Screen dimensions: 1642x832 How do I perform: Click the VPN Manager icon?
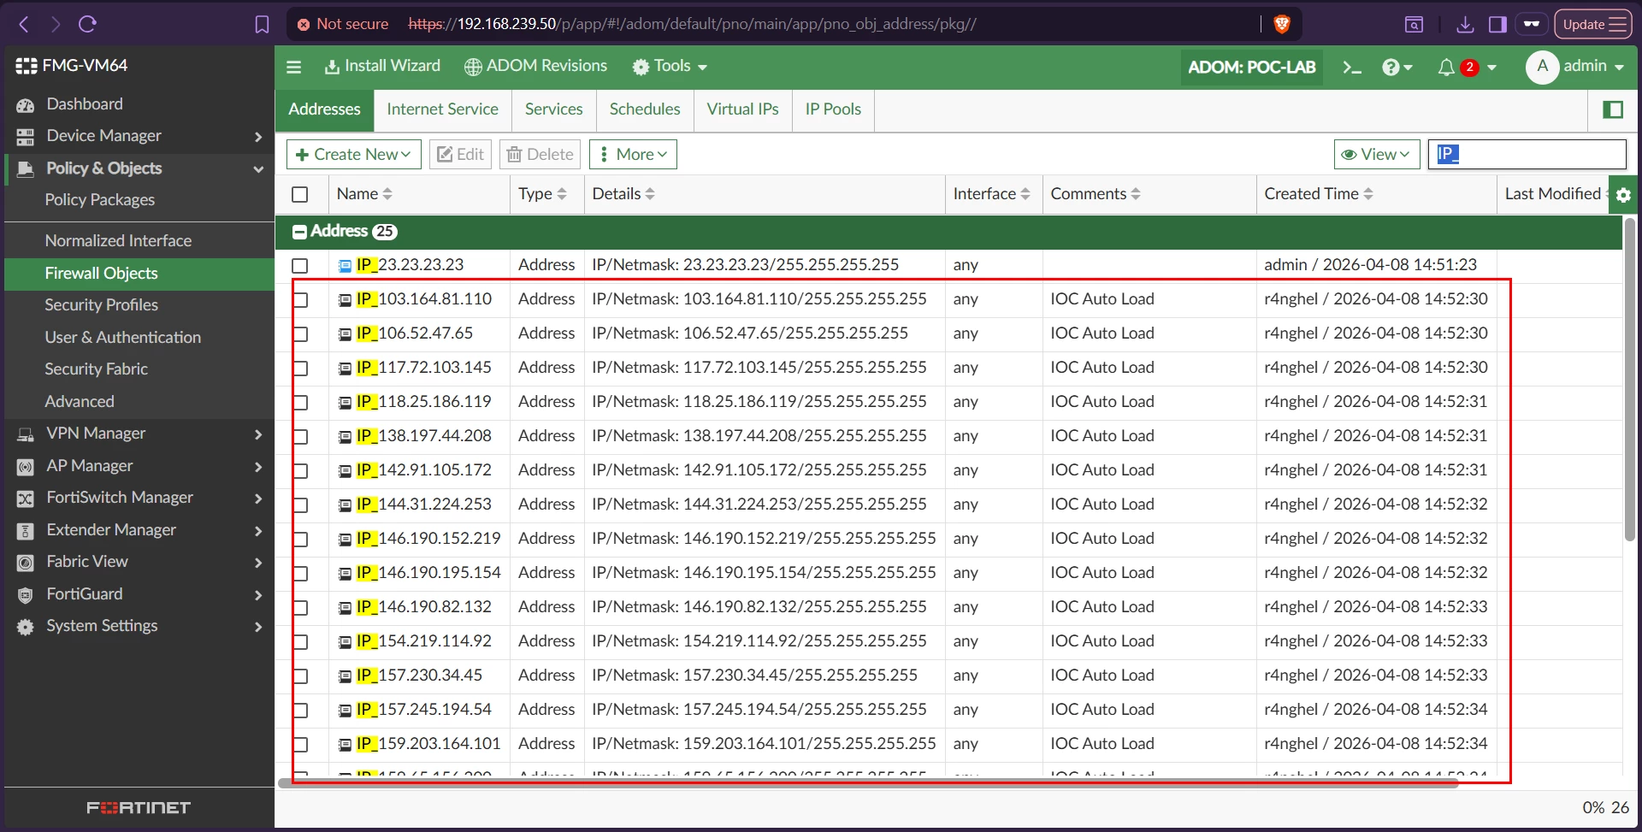click(26, 434)
